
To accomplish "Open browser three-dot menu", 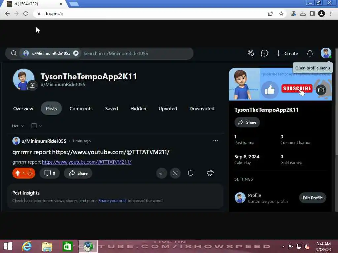I will [x=331, y=14].
